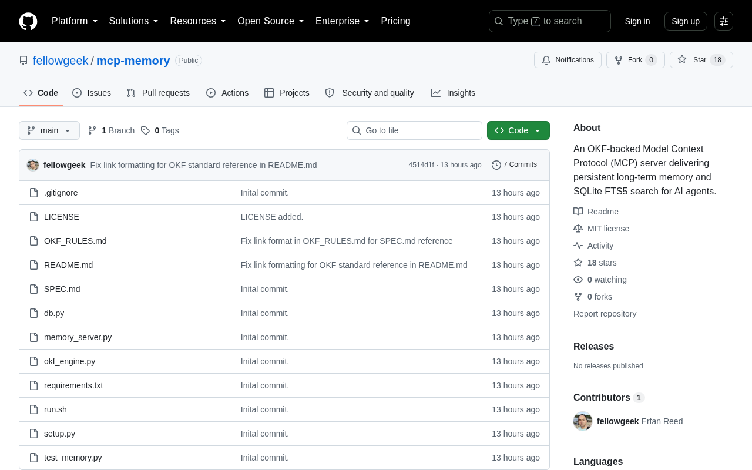Open the 7 Commits history link

(x=514, y=165)
